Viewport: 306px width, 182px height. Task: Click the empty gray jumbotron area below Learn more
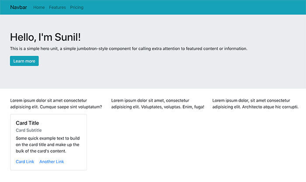[153, 77]
